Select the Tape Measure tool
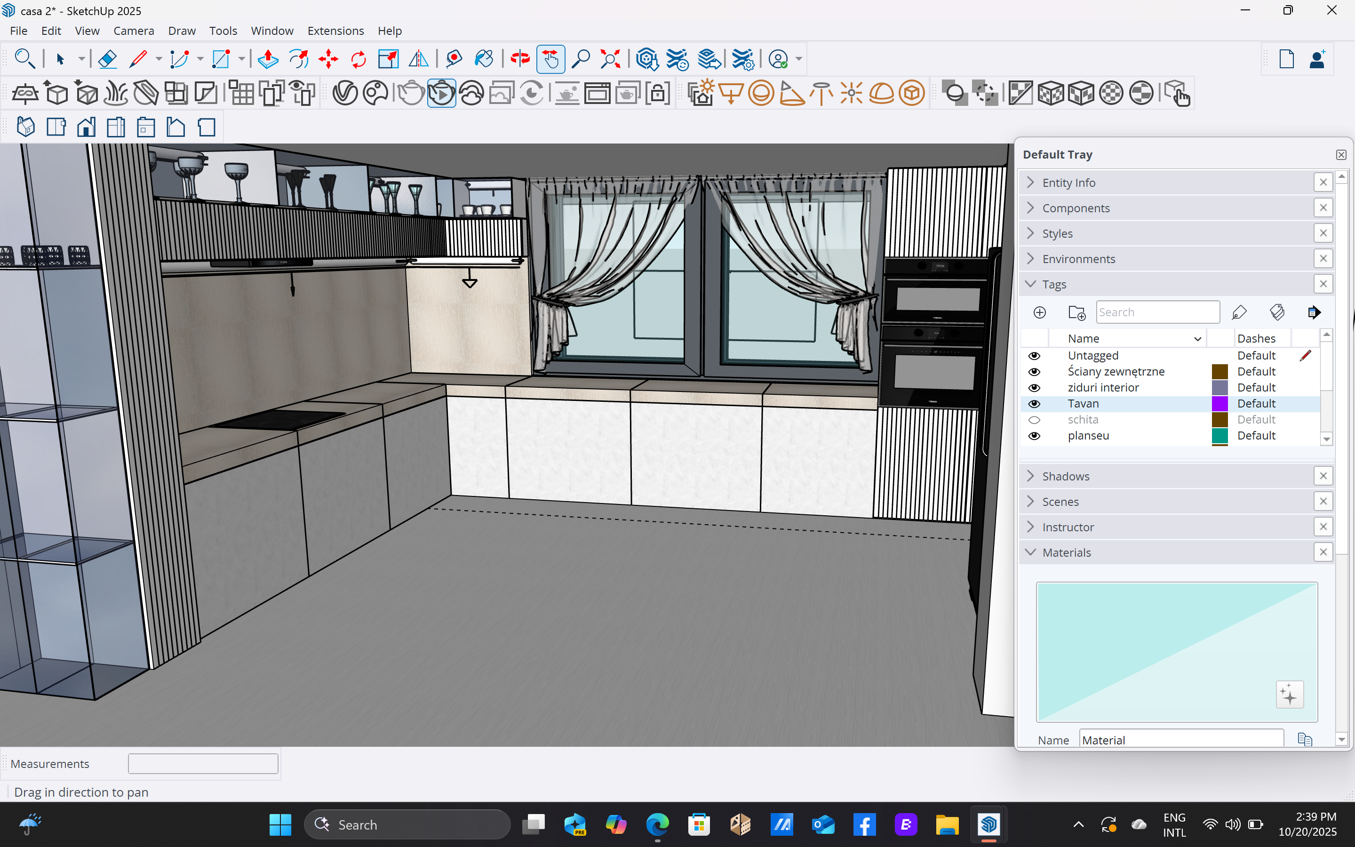 click(x=454, y=59)
